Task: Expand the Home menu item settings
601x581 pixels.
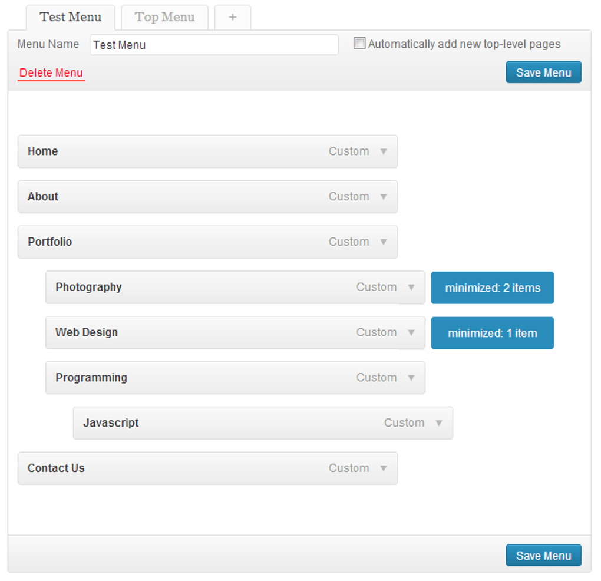Action: coord(384,151)
